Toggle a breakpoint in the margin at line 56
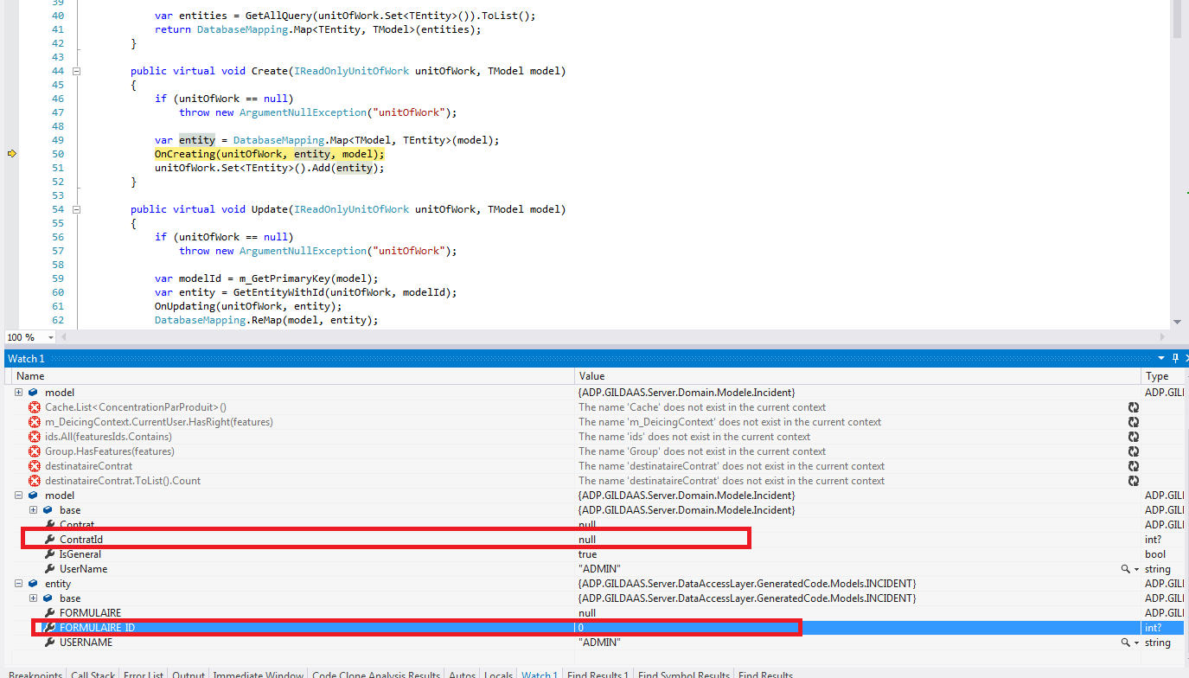The height and width of the screenshot is (678, 1189). (x=12, y=236)
